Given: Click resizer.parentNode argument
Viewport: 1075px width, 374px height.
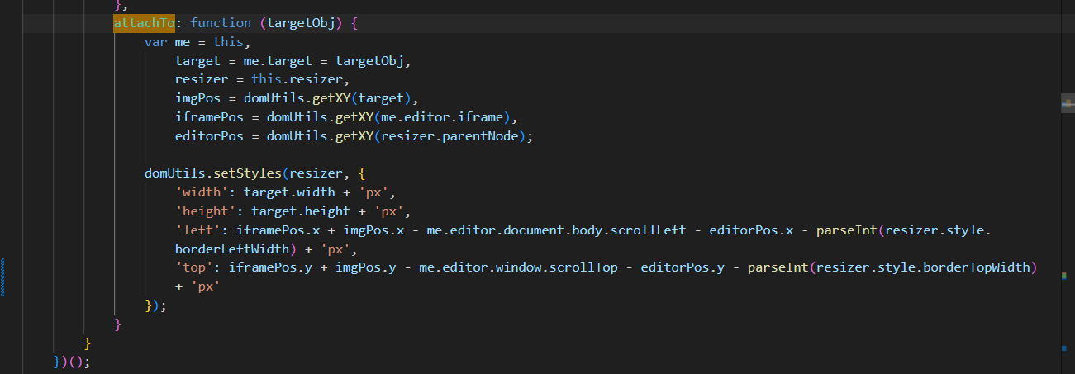Looking at the screenshot, I should tap(450, 137).
